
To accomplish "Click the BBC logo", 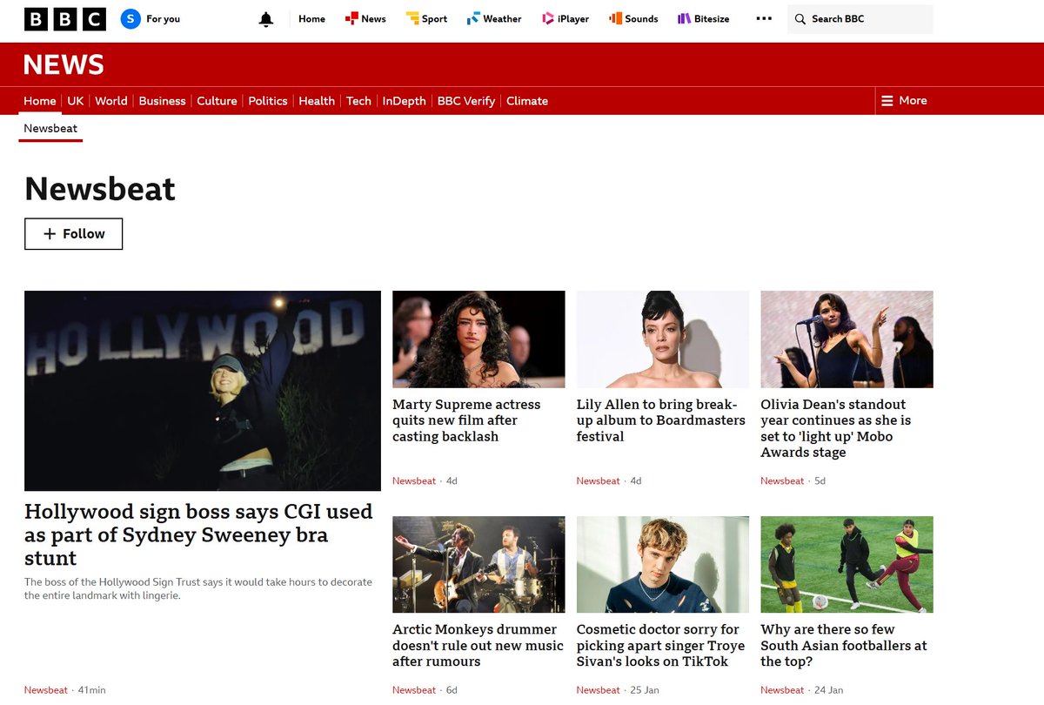I will (65, 18).
